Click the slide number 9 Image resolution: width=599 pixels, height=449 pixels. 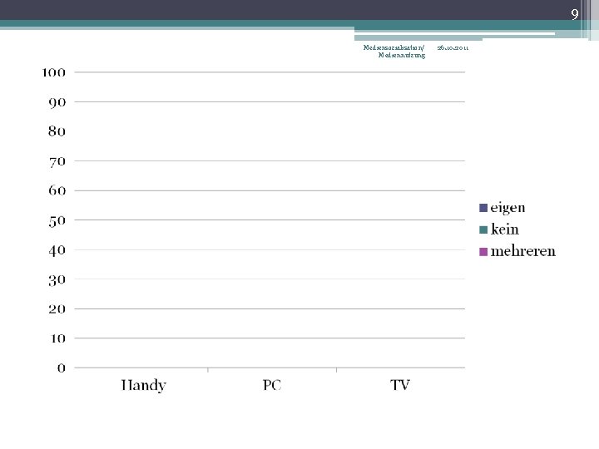575,14
